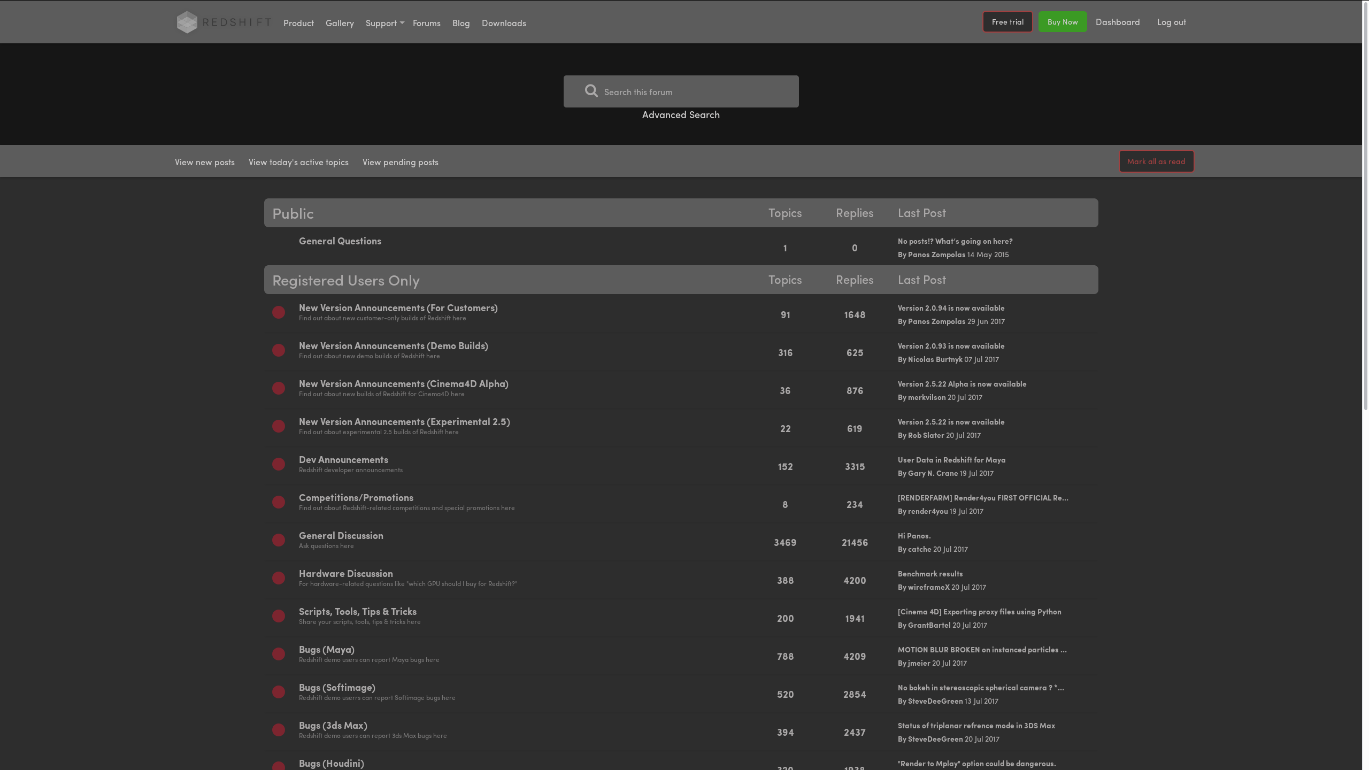Click the Redshift logo

tap(224, 22)
